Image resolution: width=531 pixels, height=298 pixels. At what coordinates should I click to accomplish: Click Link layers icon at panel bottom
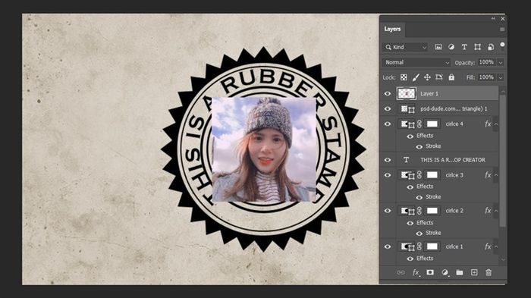pyautogui.click(x=401, y=272)
